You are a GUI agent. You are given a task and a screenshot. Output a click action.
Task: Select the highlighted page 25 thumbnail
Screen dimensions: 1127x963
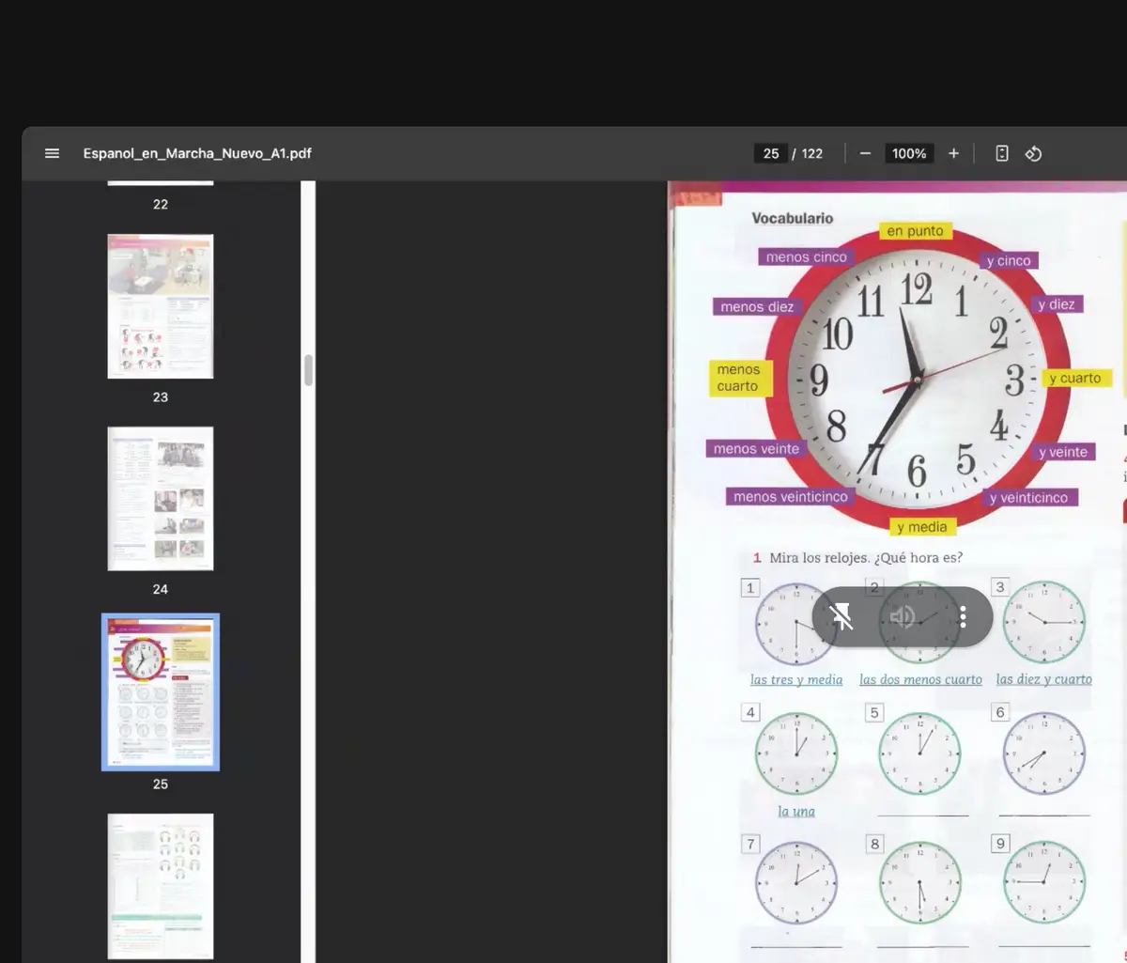click(x=161, y=692)
